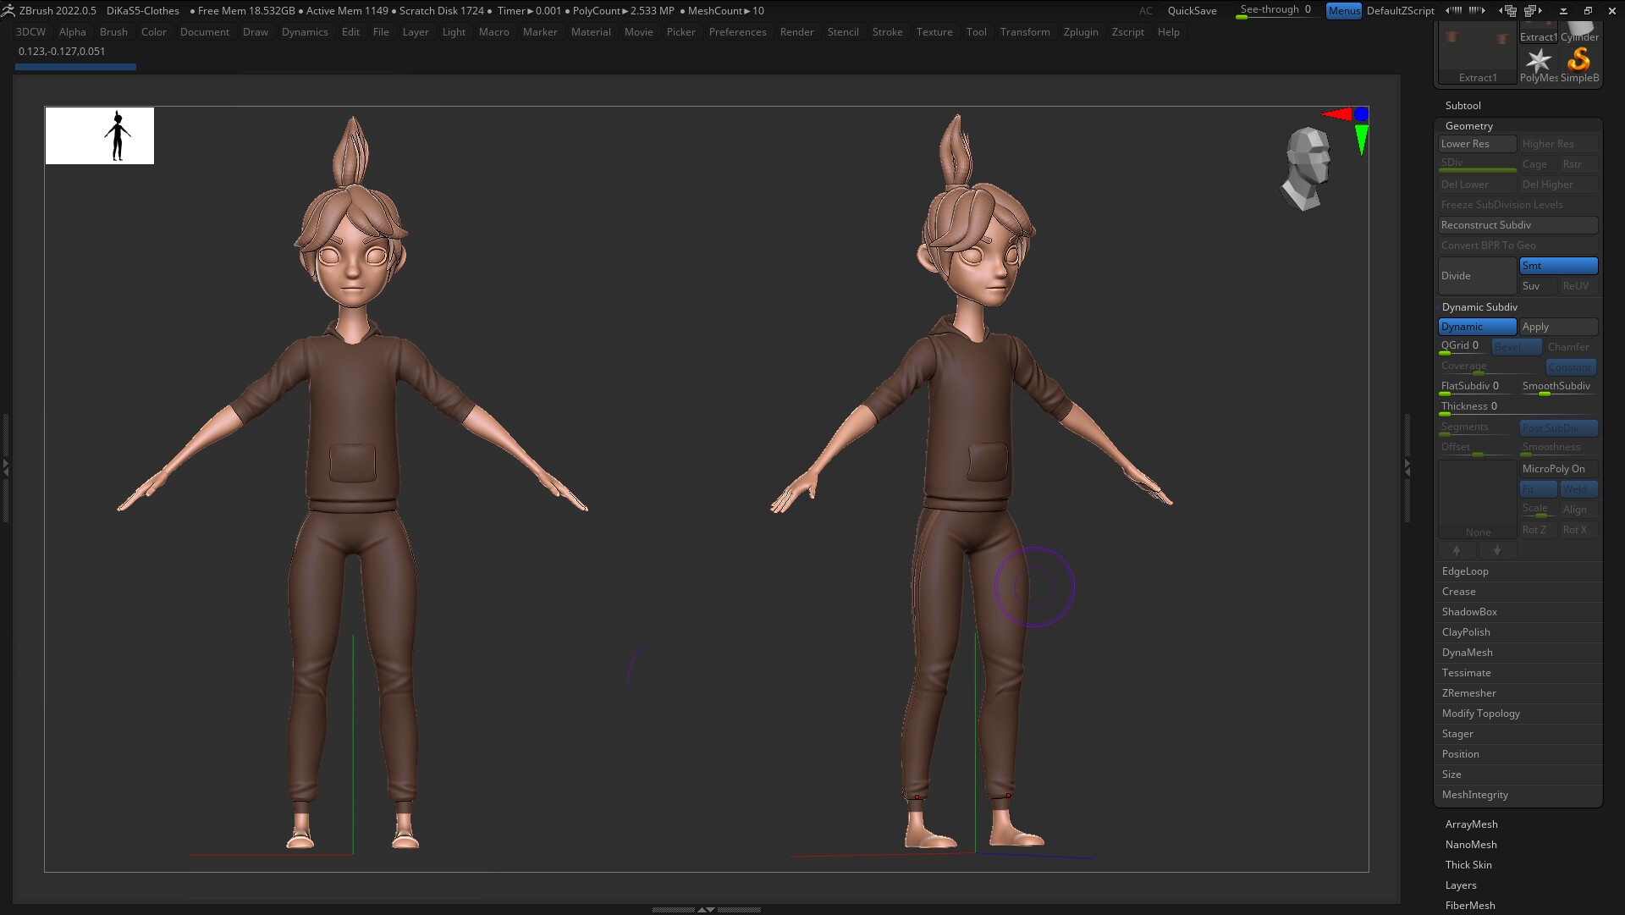Collapse the Subtool subpalette
Viewport: 1625px width, 915px height.
tap(1462, 105)
